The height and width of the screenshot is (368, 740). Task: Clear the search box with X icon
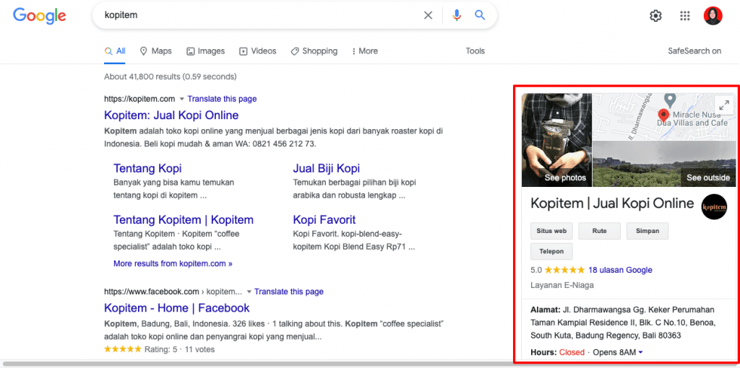pos(429,15)
